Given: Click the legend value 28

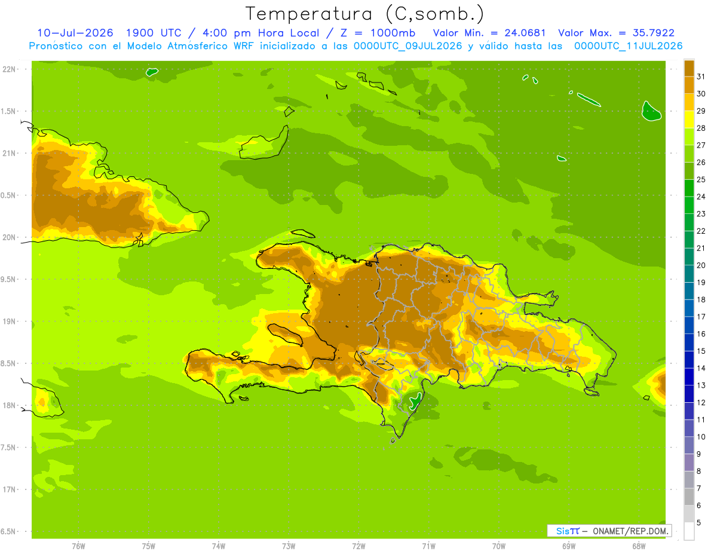Looking at the screenshot, I should pyautogui.click(x=701, y=128).
